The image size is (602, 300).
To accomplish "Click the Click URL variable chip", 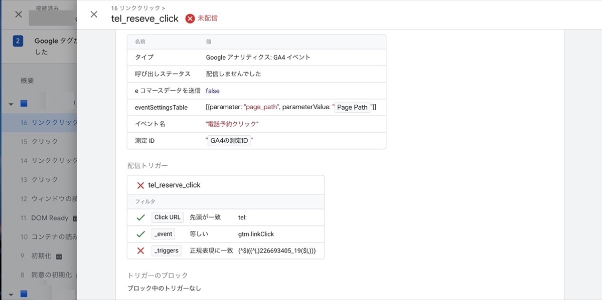I will tap(168, 217).
